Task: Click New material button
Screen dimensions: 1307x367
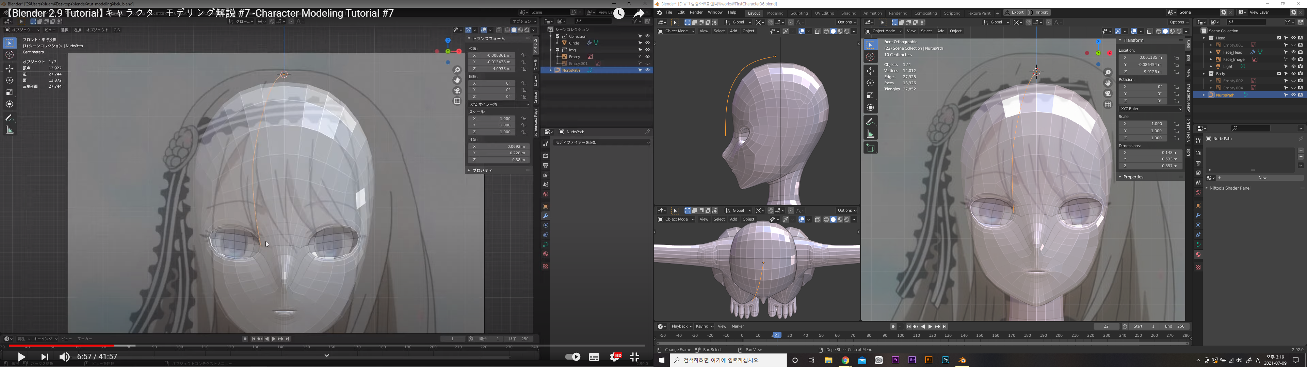Action: coord(1262,178)
